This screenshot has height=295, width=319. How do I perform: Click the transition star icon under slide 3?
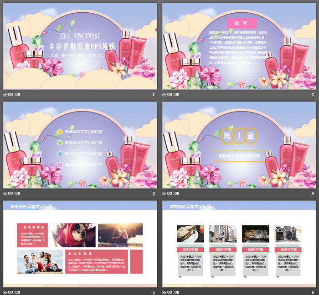pyautogui.click(x=5, y=193)
